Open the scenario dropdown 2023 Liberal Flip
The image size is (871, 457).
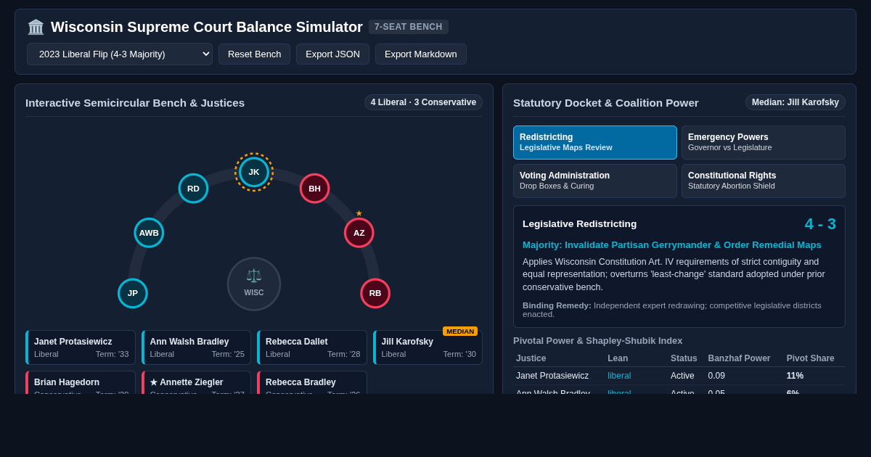120,54
